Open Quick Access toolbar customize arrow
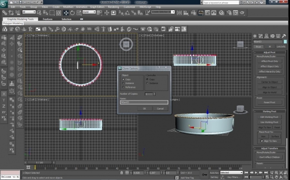Screen dimensions: 290x180 (x=42, y=2)
